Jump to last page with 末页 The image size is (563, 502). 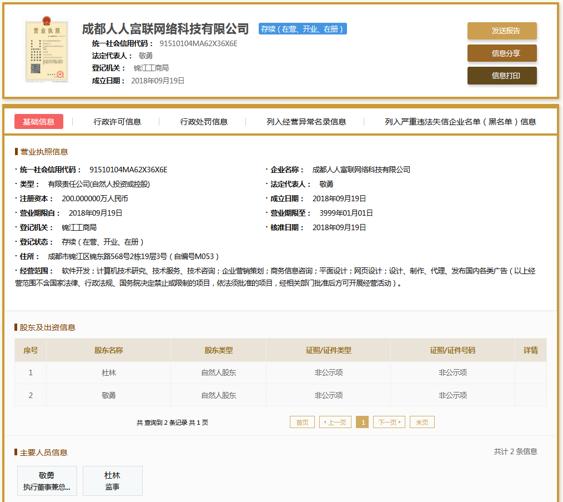coord(422,423)
